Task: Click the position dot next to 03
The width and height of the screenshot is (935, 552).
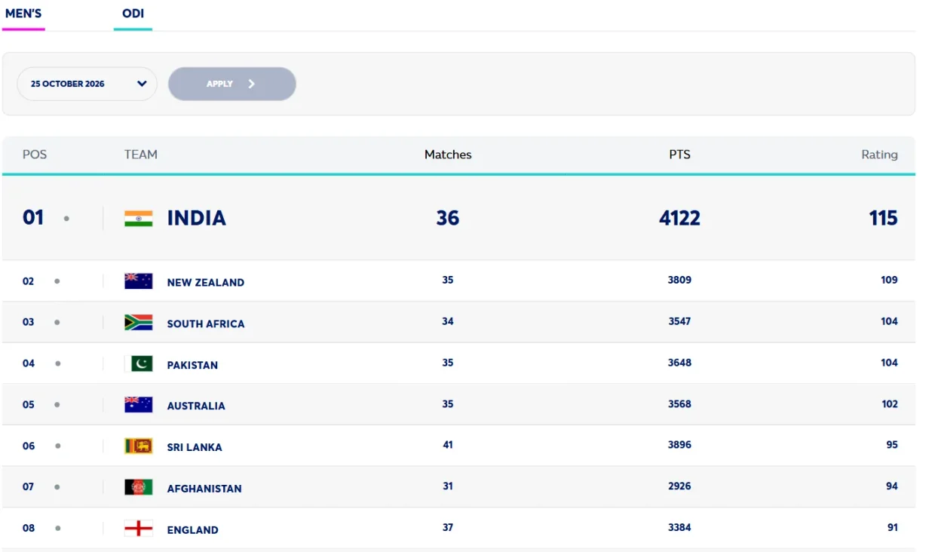Action: pyautogui.click(x=57, y=322)
